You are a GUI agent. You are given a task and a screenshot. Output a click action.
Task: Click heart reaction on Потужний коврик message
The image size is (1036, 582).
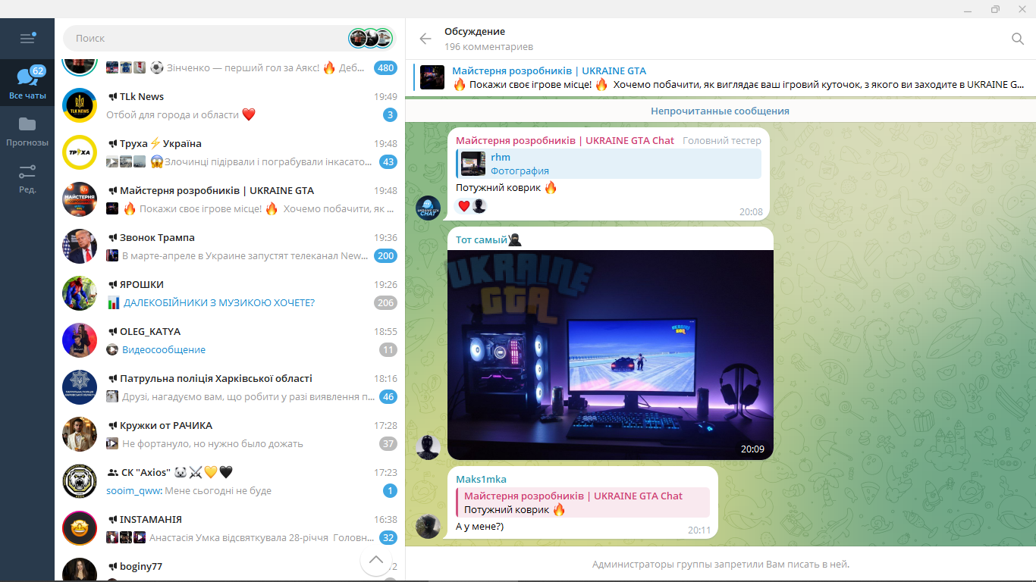[464, 206]
